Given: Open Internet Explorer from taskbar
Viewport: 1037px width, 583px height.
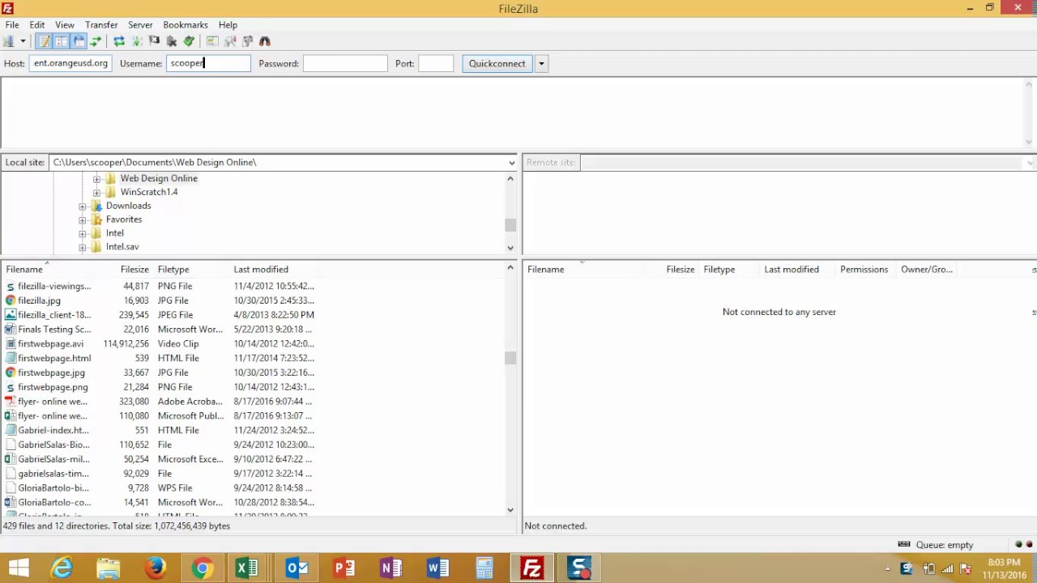Looking at the screenshot, I should click(x=62, y=568).
